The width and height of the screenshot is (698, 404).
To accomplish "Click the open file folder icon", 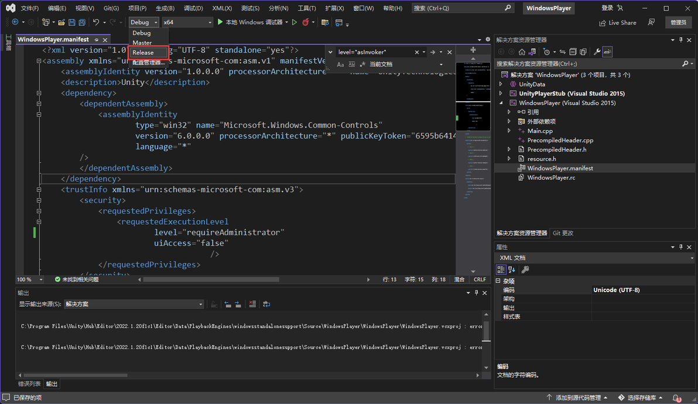I will (x=61, y=22).
